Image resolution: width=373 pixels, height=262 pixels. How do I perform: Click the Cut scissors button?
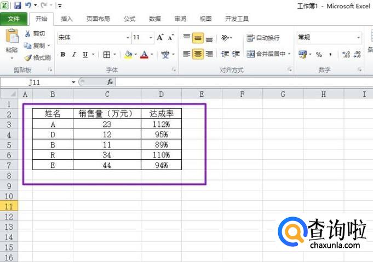coord(35,33)
